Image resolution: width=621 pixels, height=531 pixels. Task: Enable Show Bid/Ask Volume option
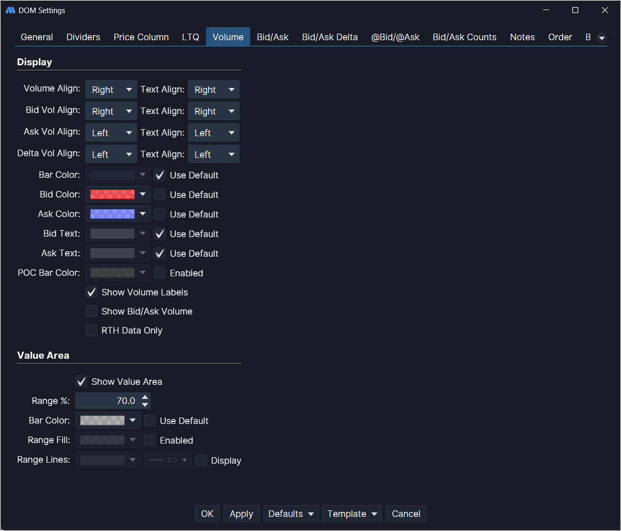tap(91, 311)
